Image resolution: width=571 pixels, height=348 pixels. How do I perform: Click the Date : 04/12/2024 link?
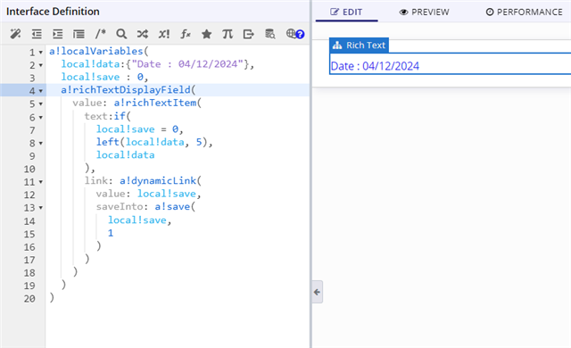pos(375,66)
